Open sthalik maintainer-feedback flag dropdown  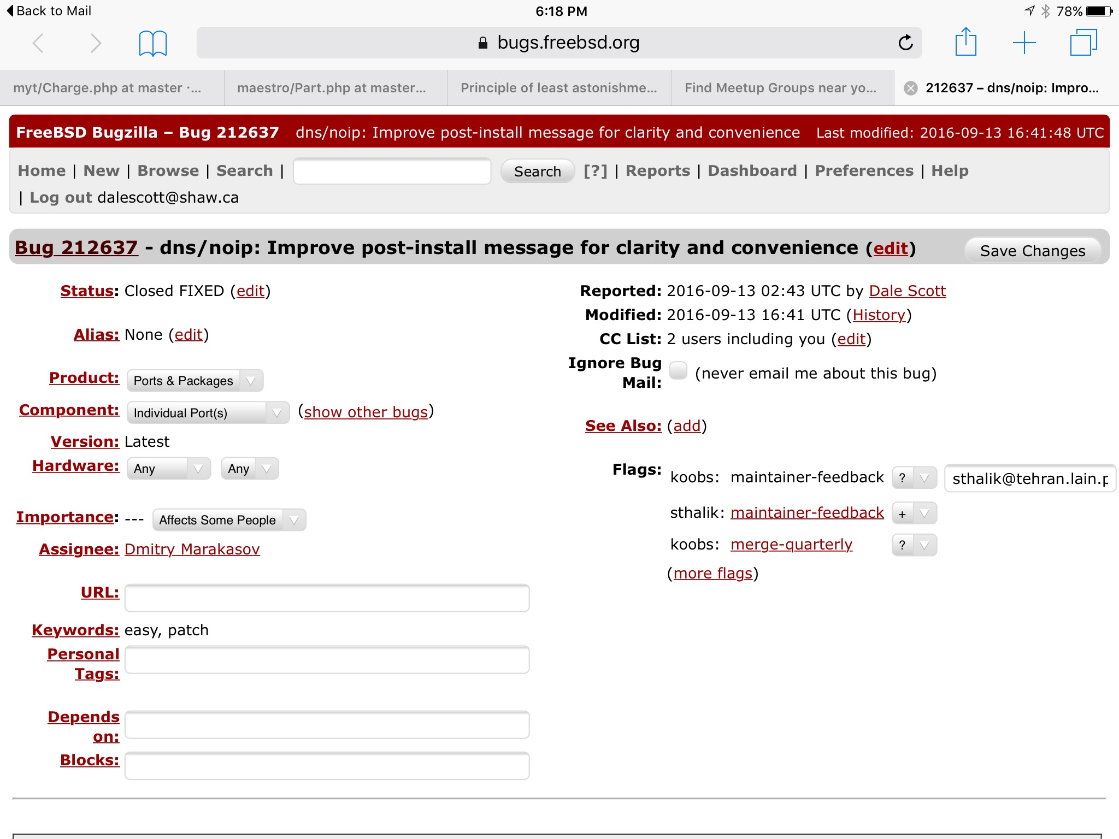pos(914,513)
